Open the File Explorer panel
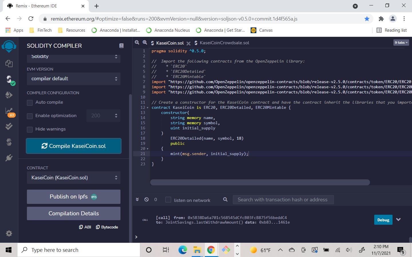 coord(9,64)
